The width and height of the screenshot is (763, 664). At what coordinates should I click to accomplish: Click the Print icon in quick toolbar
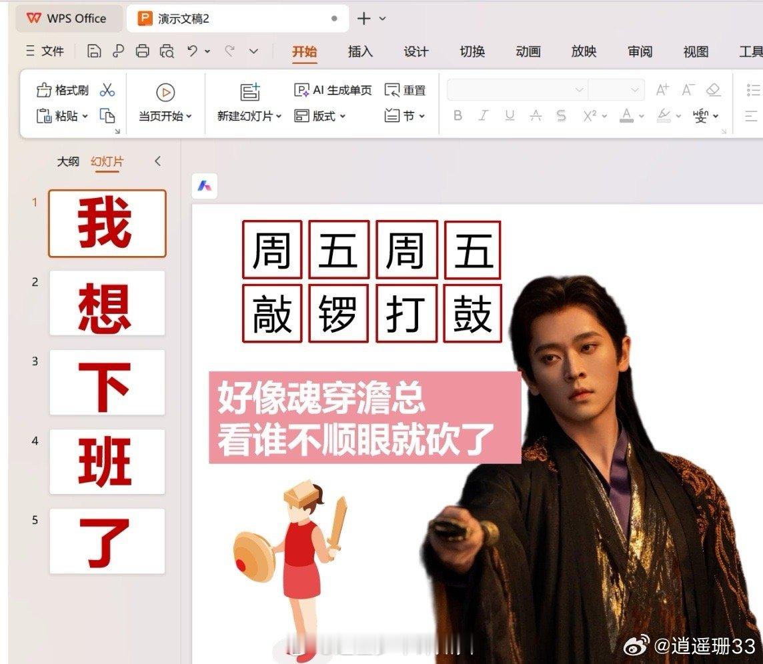pyautogui.click(x=142, y=51)
